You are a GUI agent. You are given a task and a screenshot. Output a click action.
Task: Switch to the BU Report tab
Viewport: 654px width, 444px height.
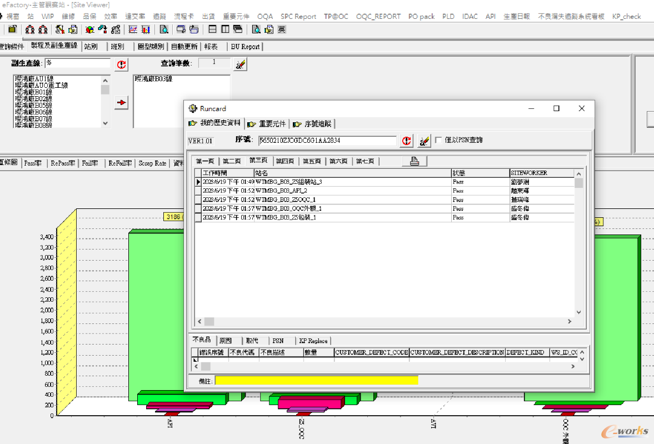[245, 47]
